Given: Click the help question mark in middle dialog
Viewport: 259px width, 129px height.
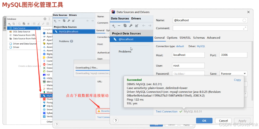Looking at the screenshot, I should [56, 124].
